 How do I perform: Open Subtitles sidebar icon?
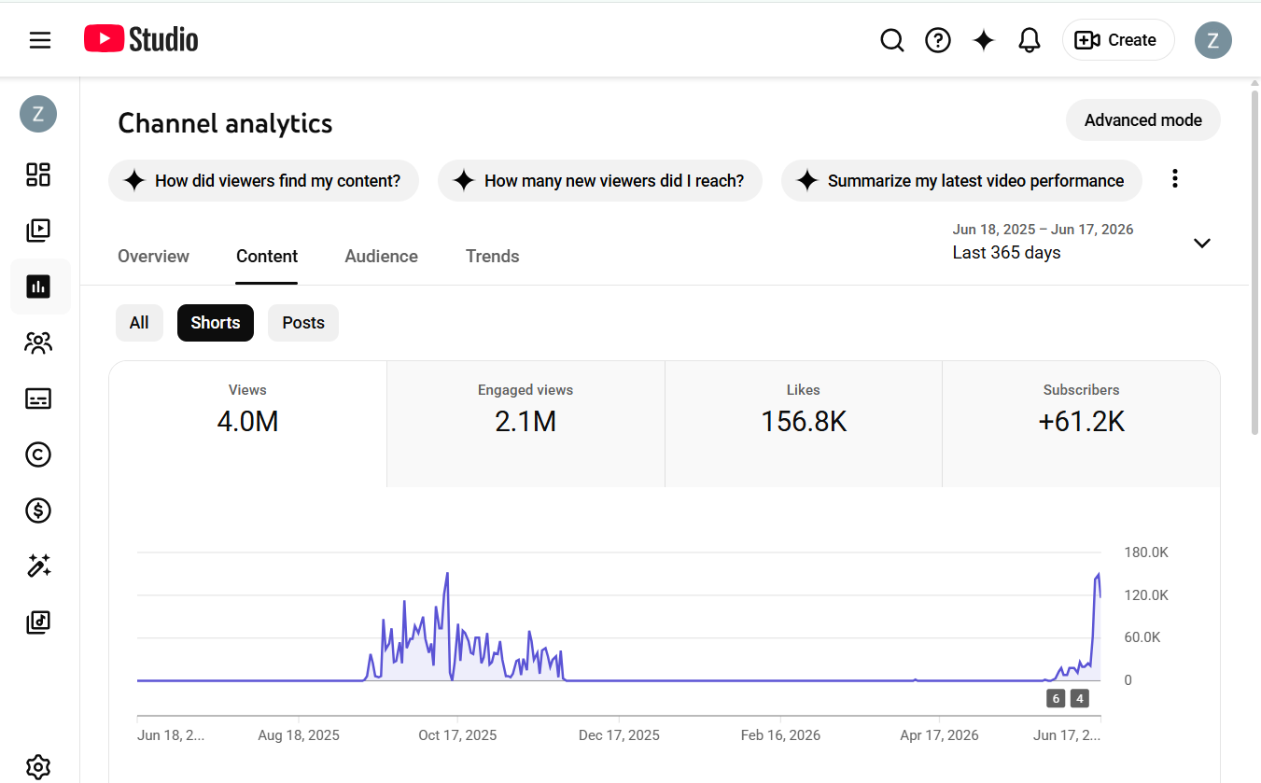38,398
